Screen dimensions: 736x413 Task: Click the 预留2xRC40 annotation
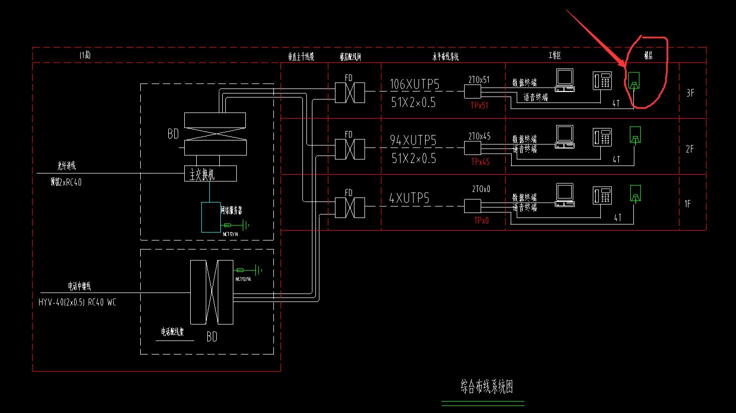tap(66, 182)
